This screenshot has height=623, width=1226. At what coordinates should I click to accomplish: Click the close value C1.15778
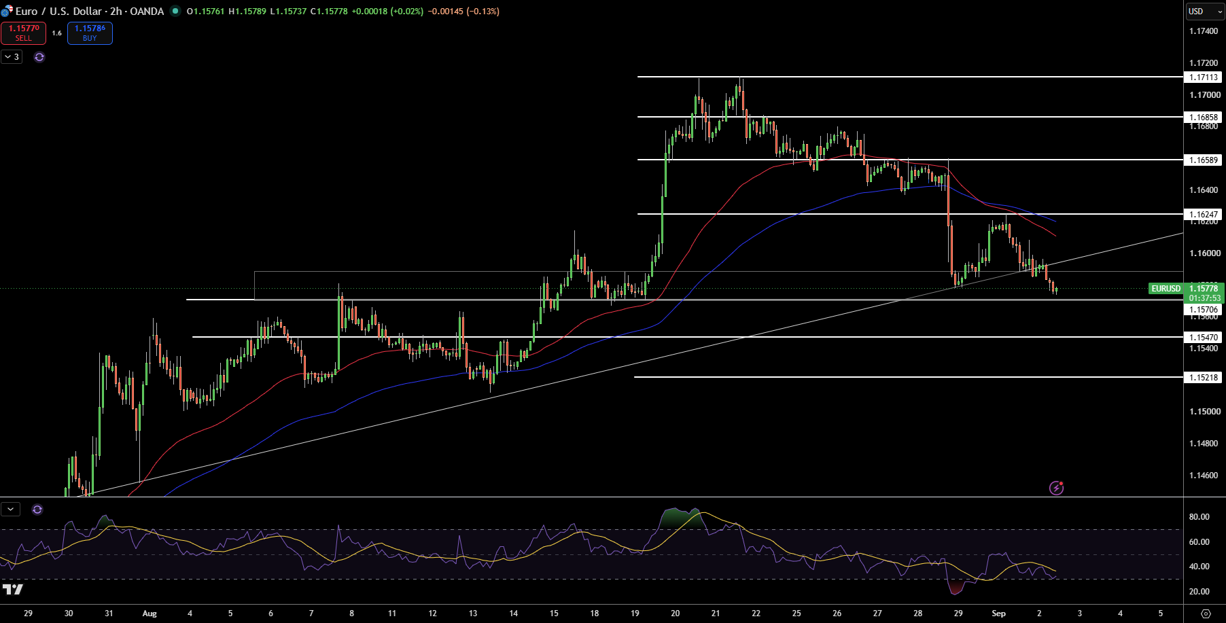329,12
